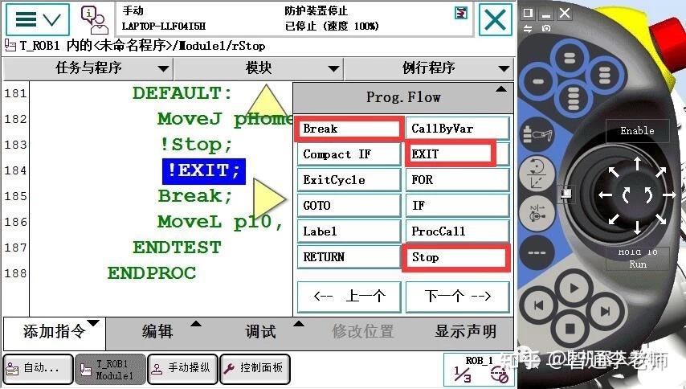Insert ExitCycle instruction
686x389 pixels.
[x=349, y=180]
